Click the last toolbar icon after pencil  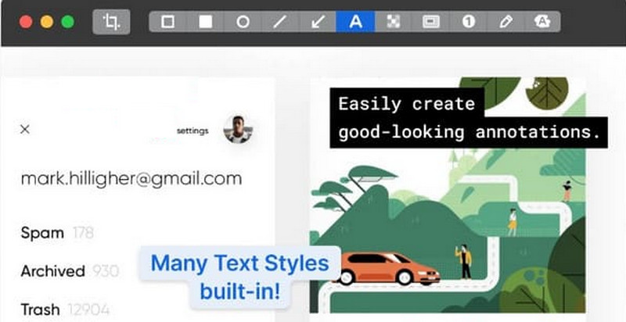pyautogui.click(x=541, y=22)
